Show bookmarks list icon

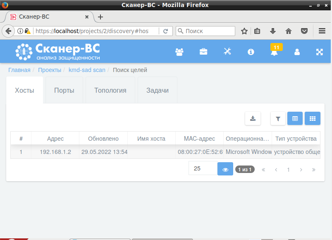[257, 31]
